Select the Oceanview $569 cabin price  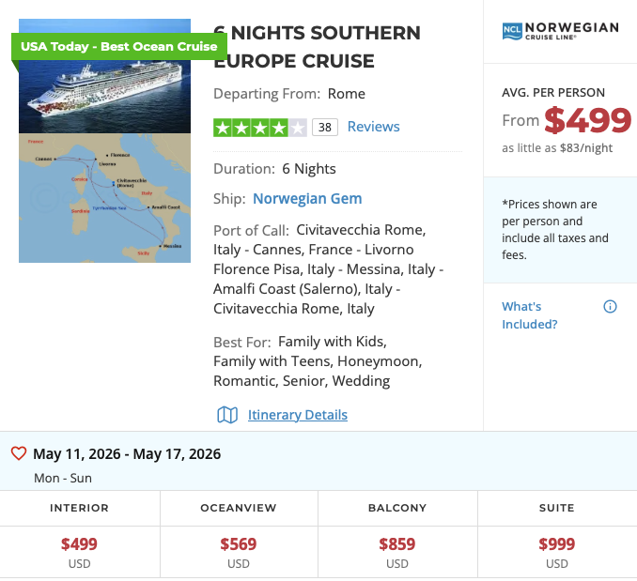(239, 543)
